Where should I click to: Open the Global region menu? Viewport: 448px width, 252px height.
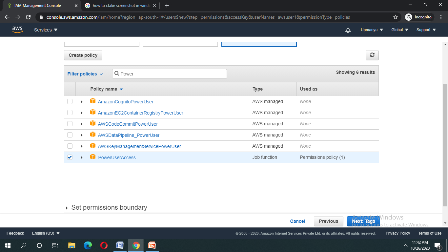(400, 30)
